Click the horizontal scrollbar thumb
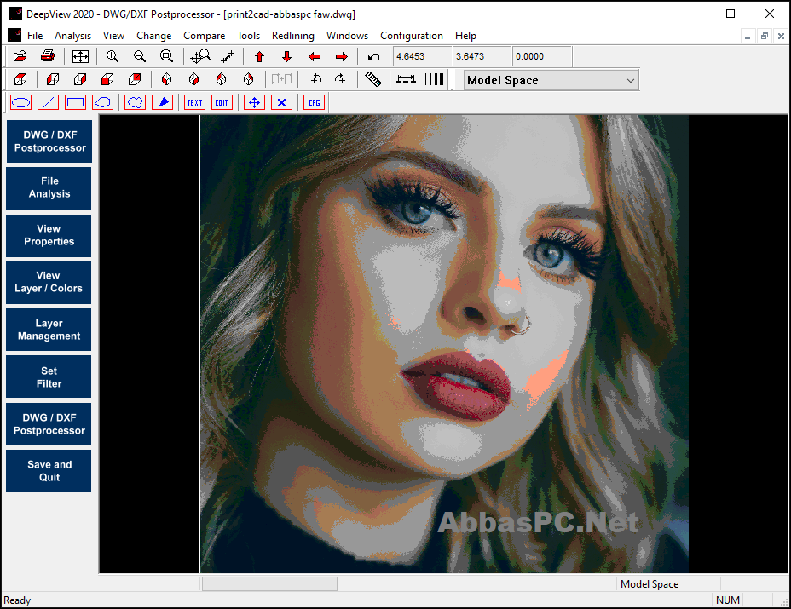 (269, 583)
